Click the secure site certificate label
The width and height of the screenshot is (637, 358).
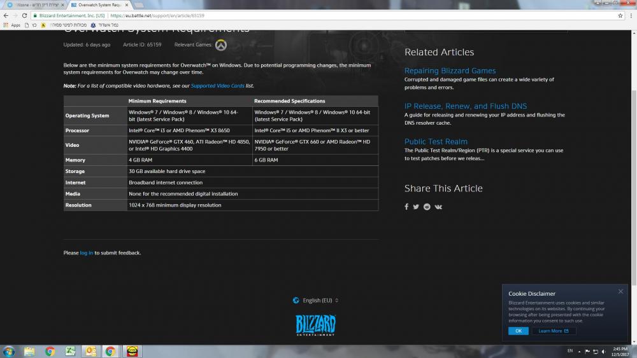point(69,15)
